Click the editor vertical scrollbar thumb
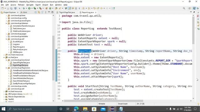Viewport: 200px width, 112px height. [x=193, y=30]
